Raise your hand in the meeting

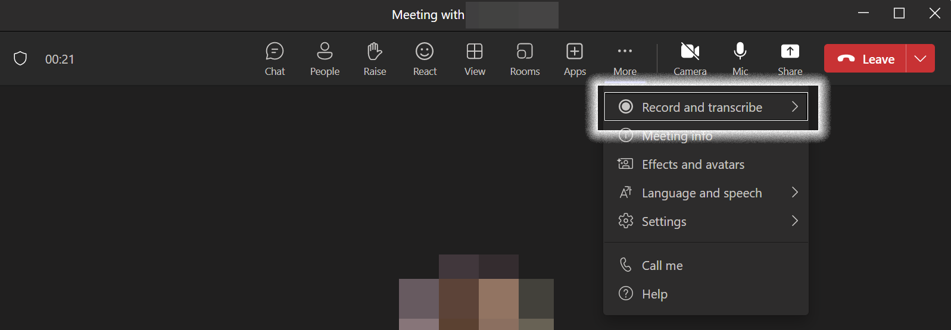(375, 59)
